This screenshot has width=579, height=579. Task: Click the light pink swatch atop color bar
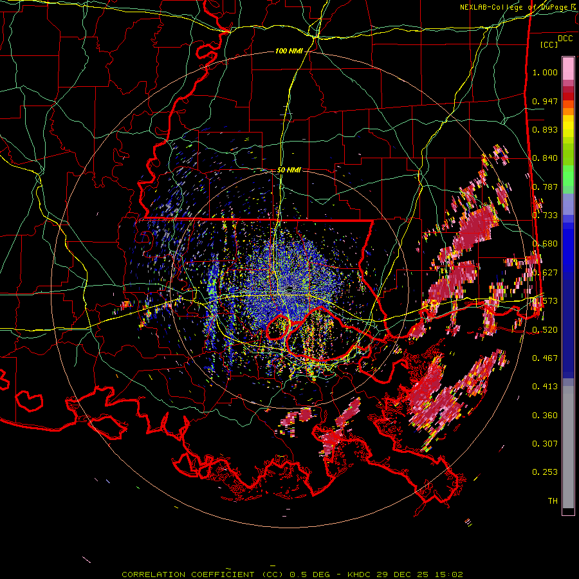click(x=568, y=68)
